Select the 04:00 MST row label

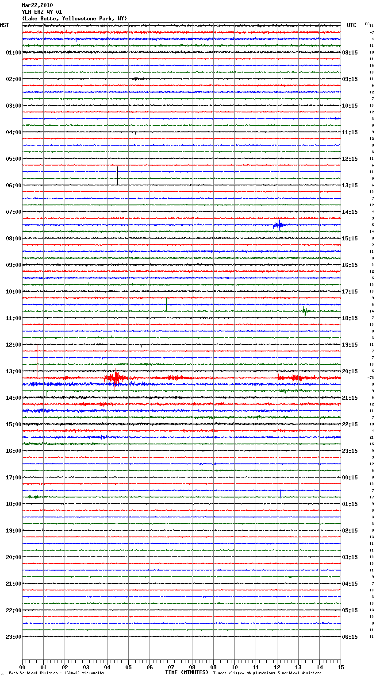tap(13, 132)
